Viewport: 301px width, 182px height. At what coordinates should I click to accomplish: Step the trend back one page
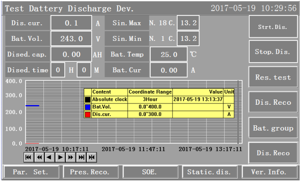[x=39, y=157]
